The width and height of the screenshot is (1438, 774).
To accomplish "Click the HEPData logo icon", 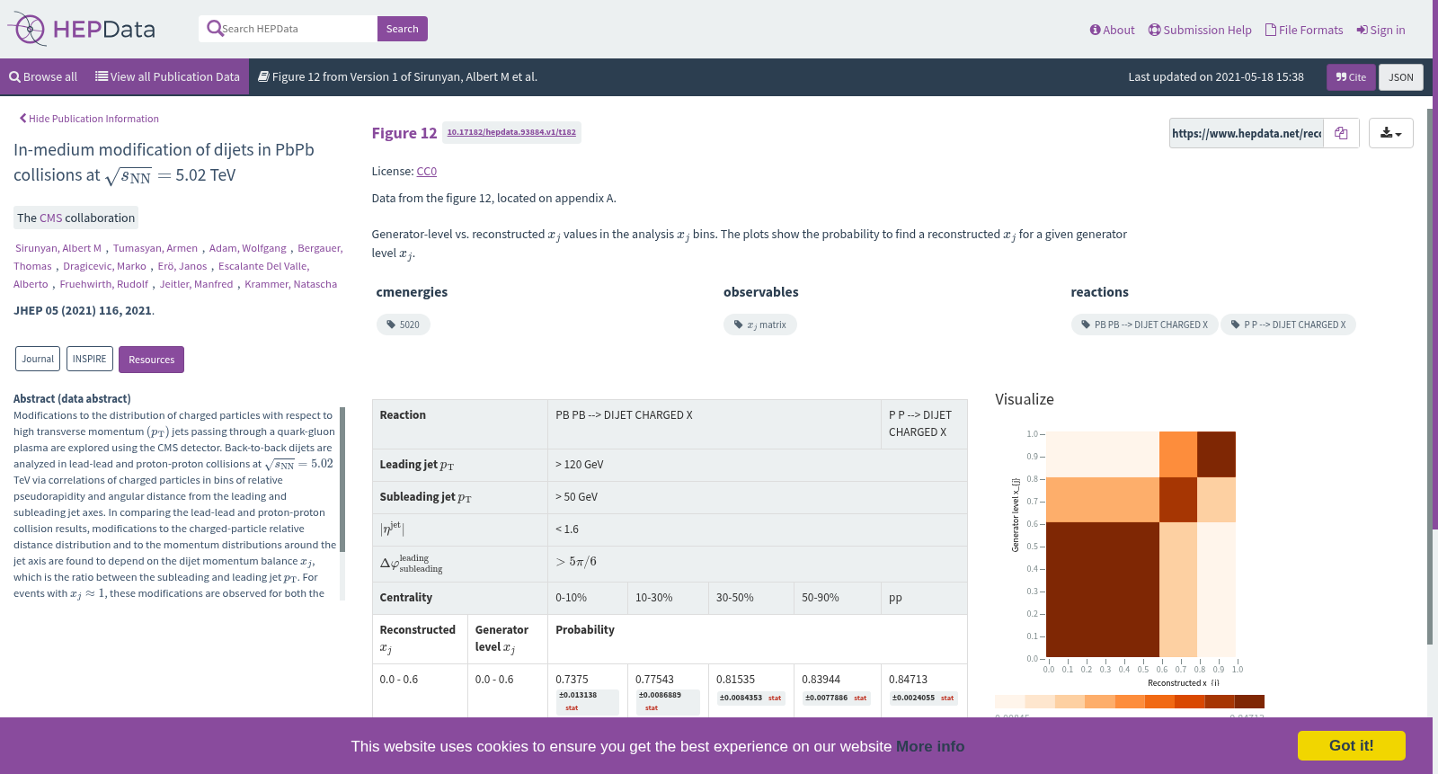I will click(27, 30).
